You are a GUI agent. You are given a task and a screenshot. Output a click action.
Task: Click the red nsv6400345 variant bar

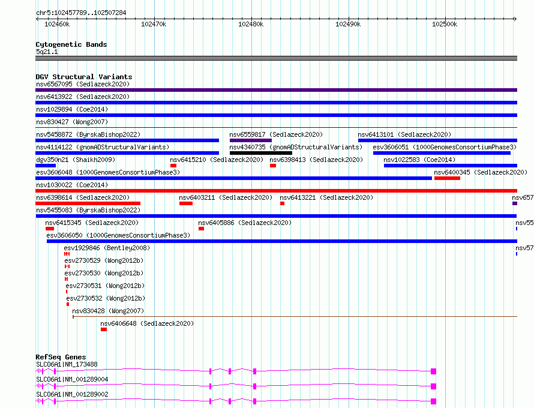tap(447, 178)
